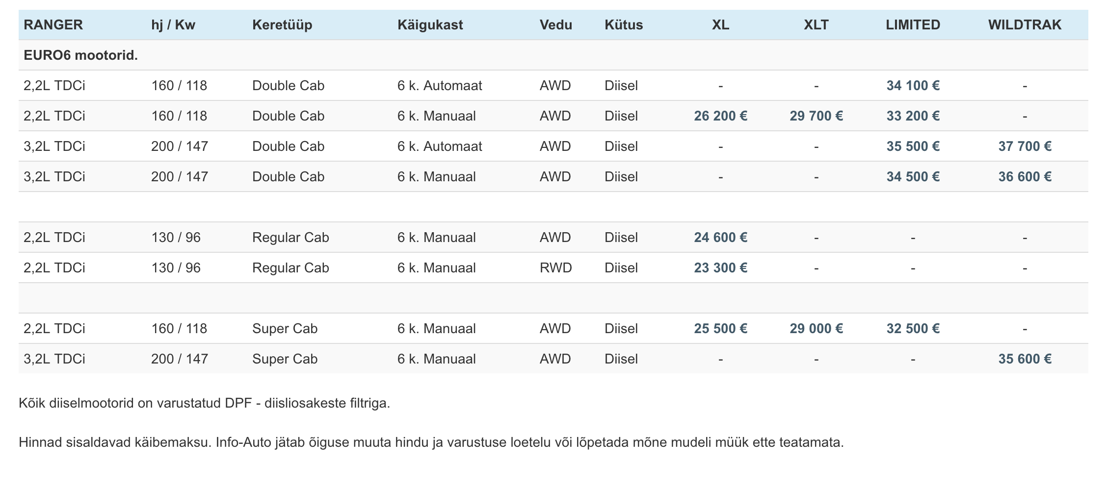Open the 29 700 € XLT price

tap(816, 116)
